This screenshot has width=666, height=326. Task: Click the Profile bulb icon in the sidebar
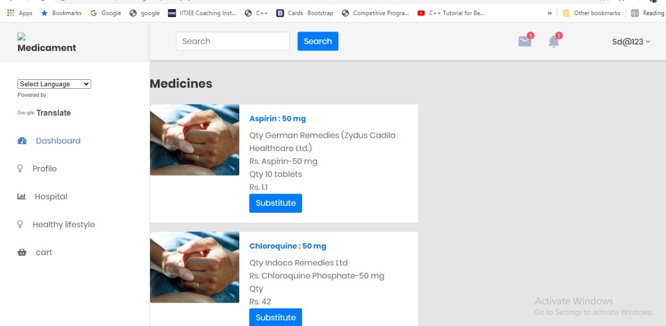[20, 169]
